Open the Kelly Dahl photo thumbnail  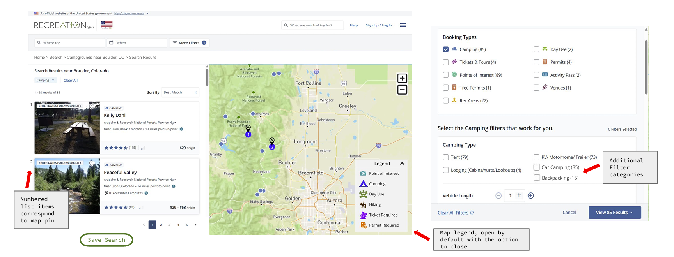point(67,128)
